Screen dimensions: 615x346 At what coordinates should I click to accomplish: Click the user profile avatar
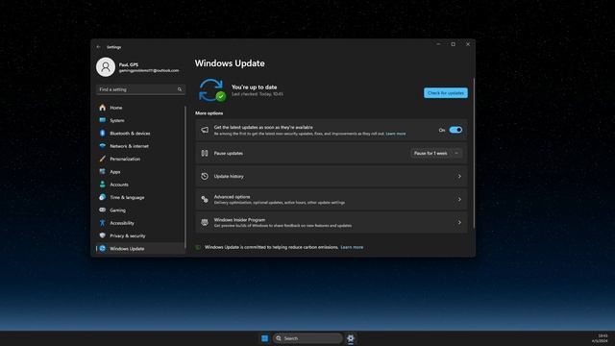(106, 67)
